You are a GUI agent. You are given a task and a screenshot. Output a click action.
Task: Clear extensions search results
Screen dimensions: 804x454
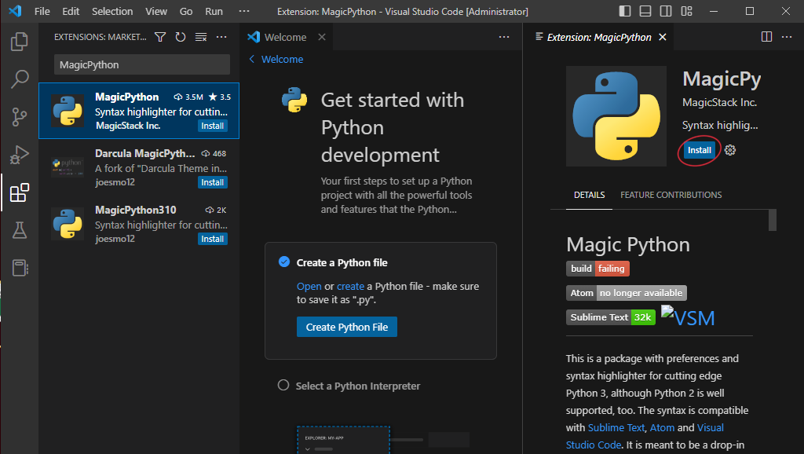point(201,37)
